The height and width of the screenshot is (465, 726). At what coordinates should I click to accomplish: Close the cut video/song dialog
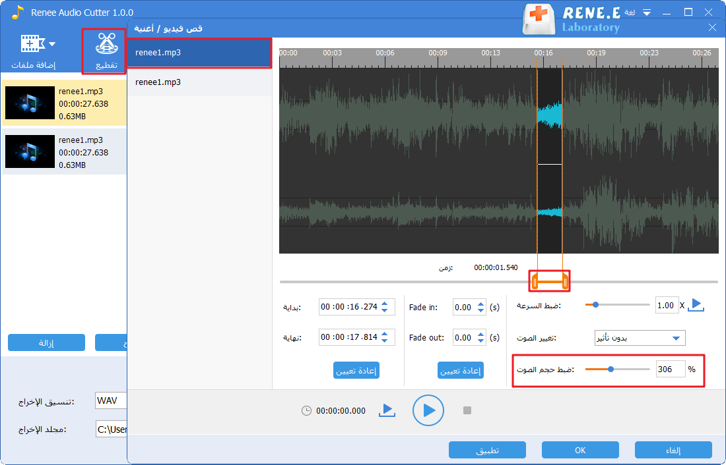(712, 28)
